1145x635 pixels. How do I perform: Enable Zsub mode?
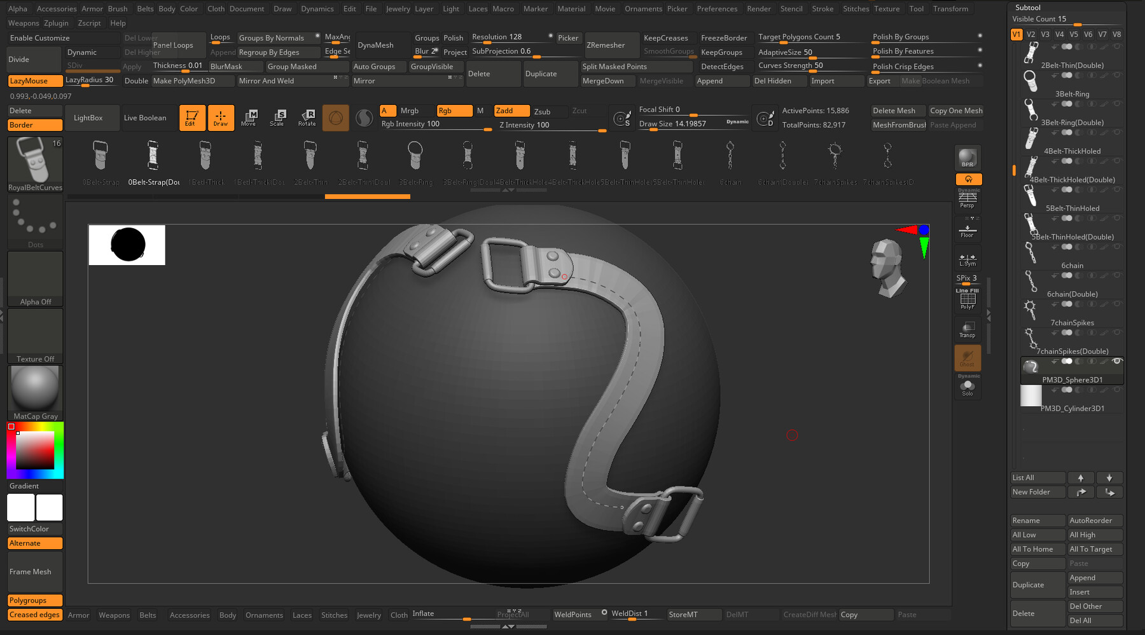coord(549,111)
